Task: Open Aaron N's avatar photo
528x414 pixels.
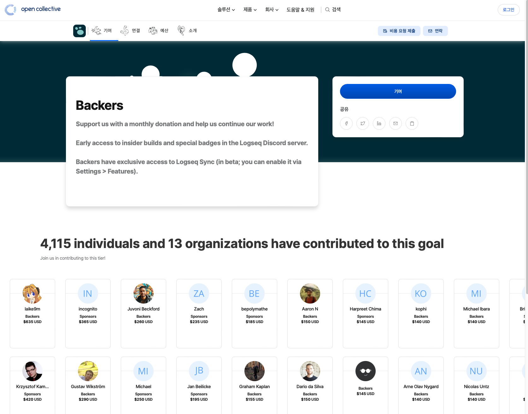Action: click(310, 293)
